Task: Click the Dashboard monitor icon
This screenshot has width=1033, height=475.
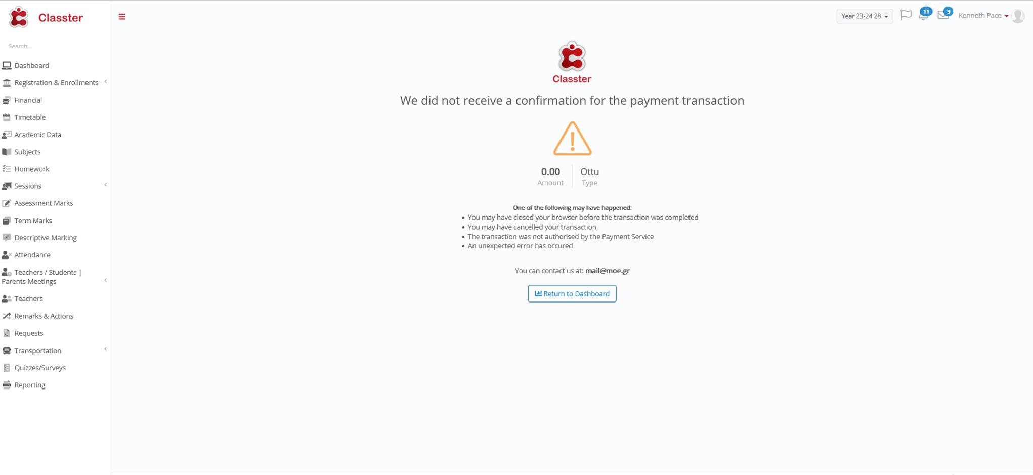Action: tap(7, 65)
